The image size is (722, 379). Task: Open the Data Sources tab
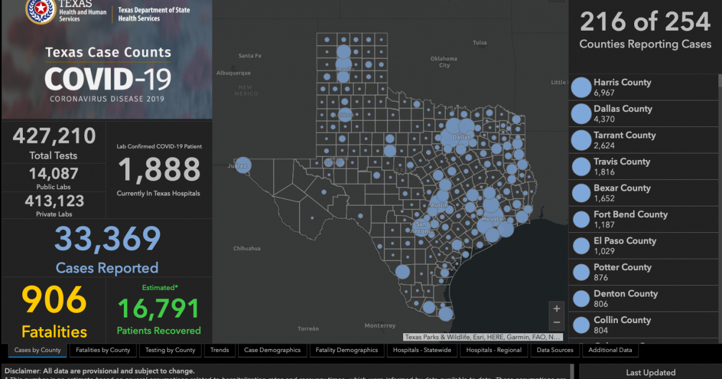555,350
